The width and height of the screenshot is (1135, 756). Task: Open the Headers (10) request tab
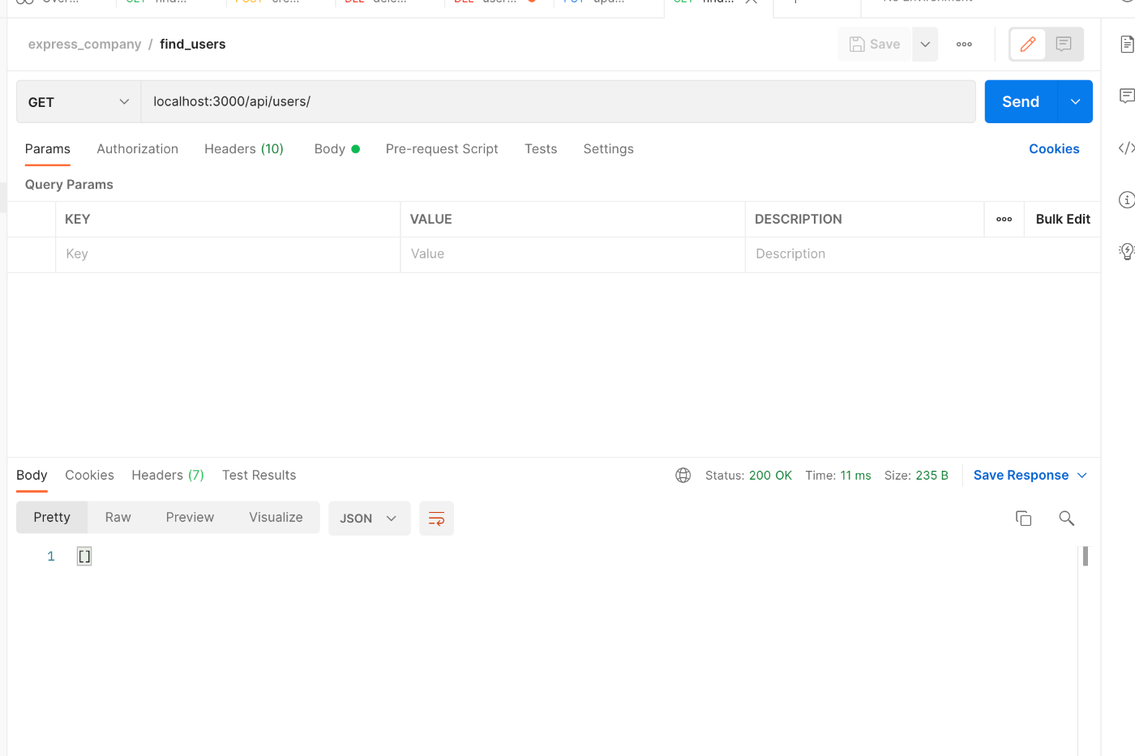tap(244, 149)
